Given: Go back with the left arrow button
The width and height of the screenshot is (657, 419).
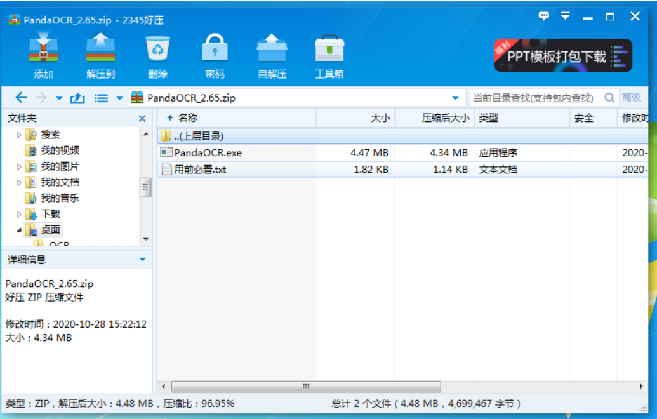Looking at the screenshot, I should click(x=21, y=98).
